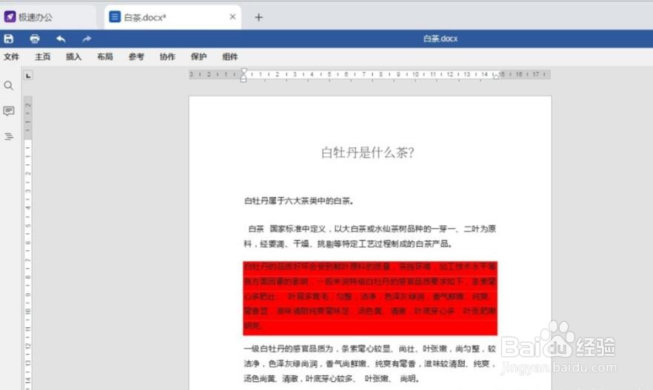
Task: Click the horizontal ruler at mark 10
Action: click(x=415, y=75)
